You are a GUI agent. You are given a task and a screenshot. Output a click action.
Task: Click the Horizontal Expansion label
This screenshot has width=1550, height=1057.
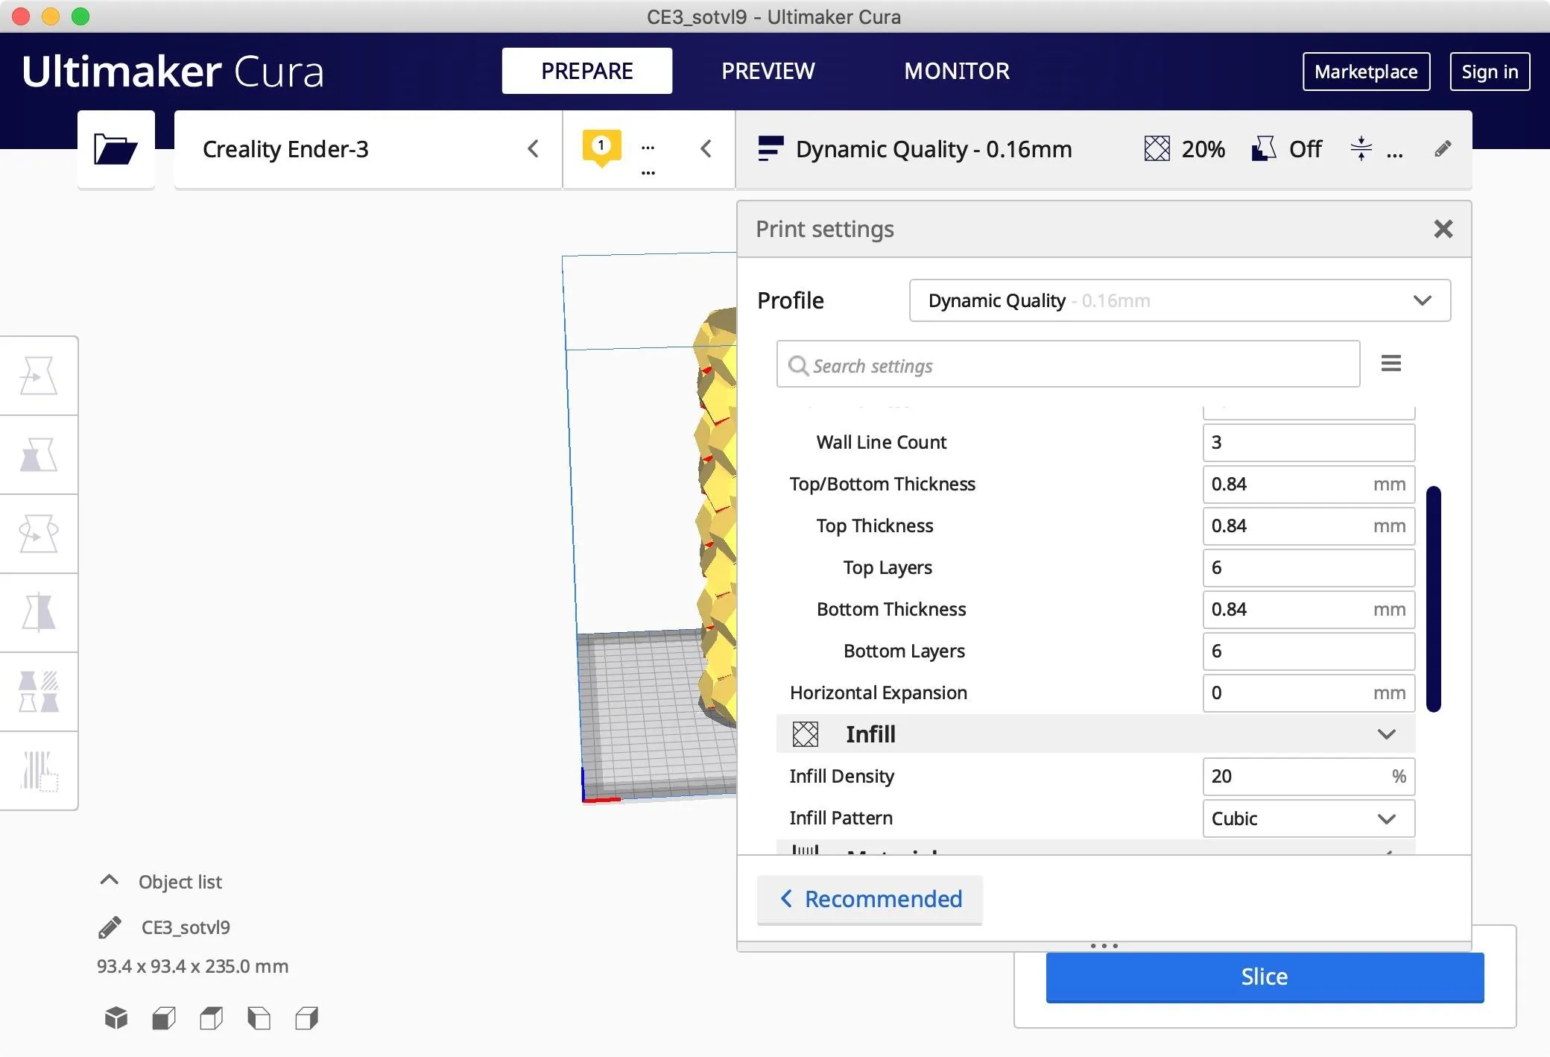click(x=878, y=693)
